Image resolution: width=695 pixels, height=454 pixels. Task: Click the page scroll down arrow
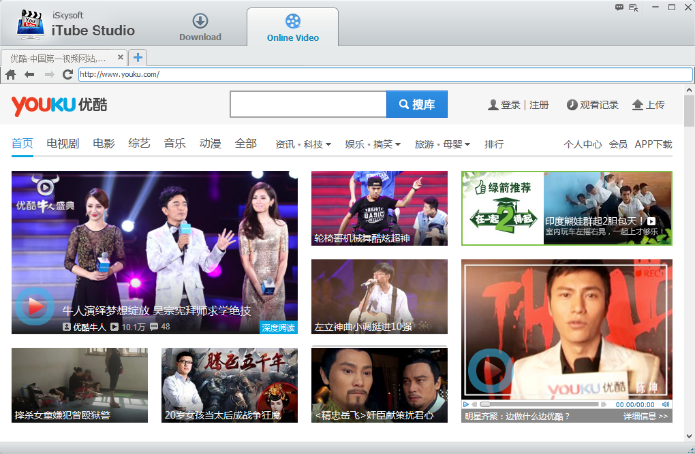coord(689,436)
